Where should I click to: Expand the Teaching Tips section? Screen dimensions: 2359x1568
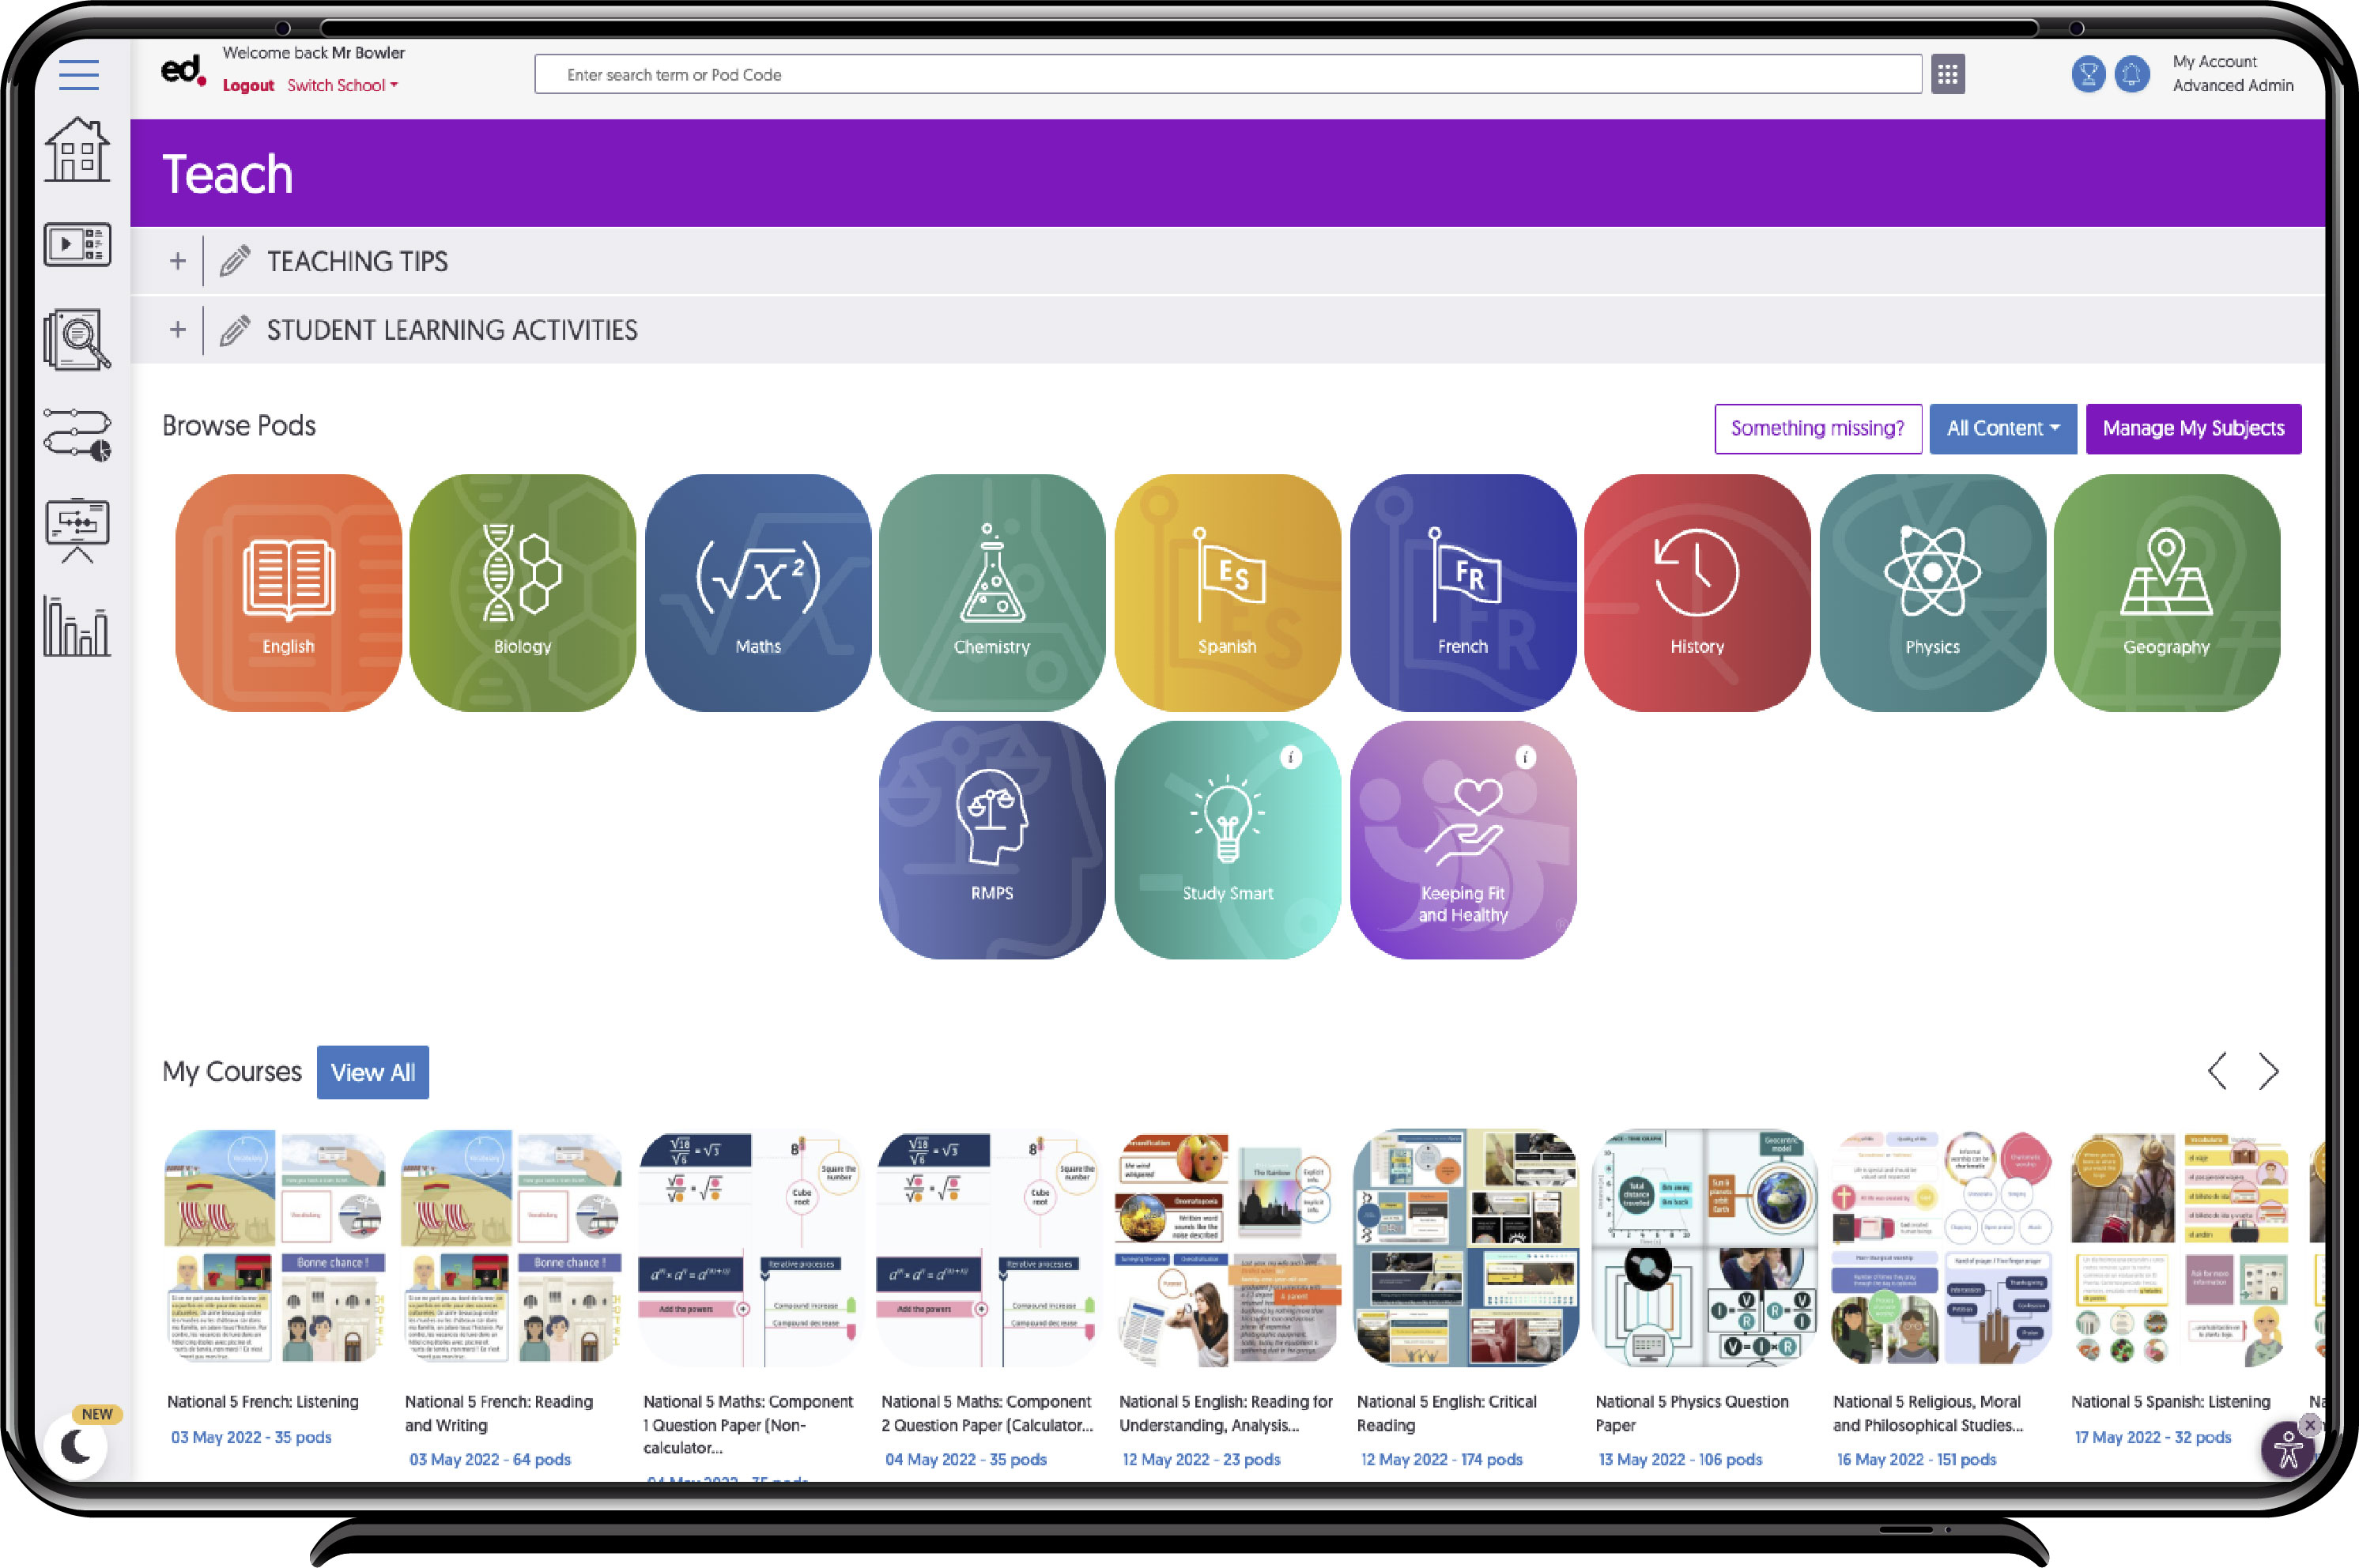tap(178, 262)
